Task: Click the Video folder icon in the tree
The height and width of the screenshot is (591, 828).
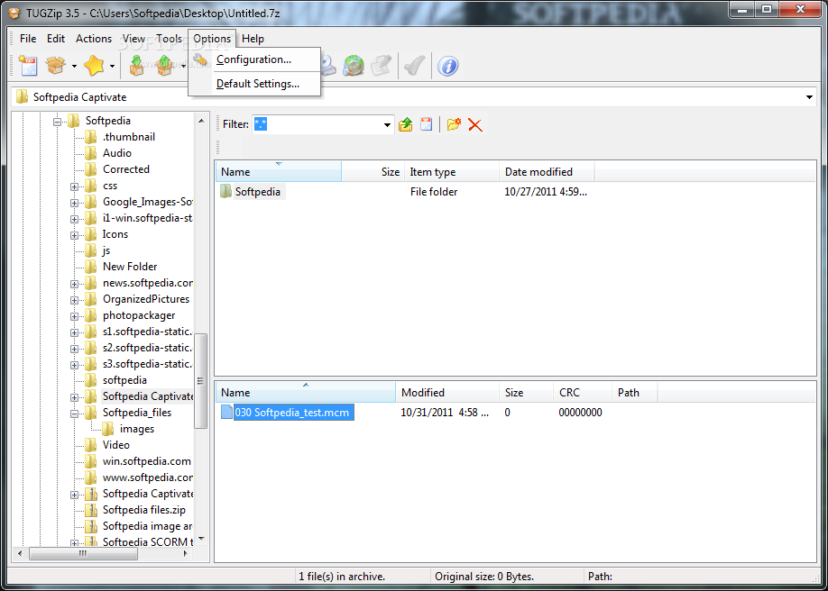Action: tap(91, 445)
